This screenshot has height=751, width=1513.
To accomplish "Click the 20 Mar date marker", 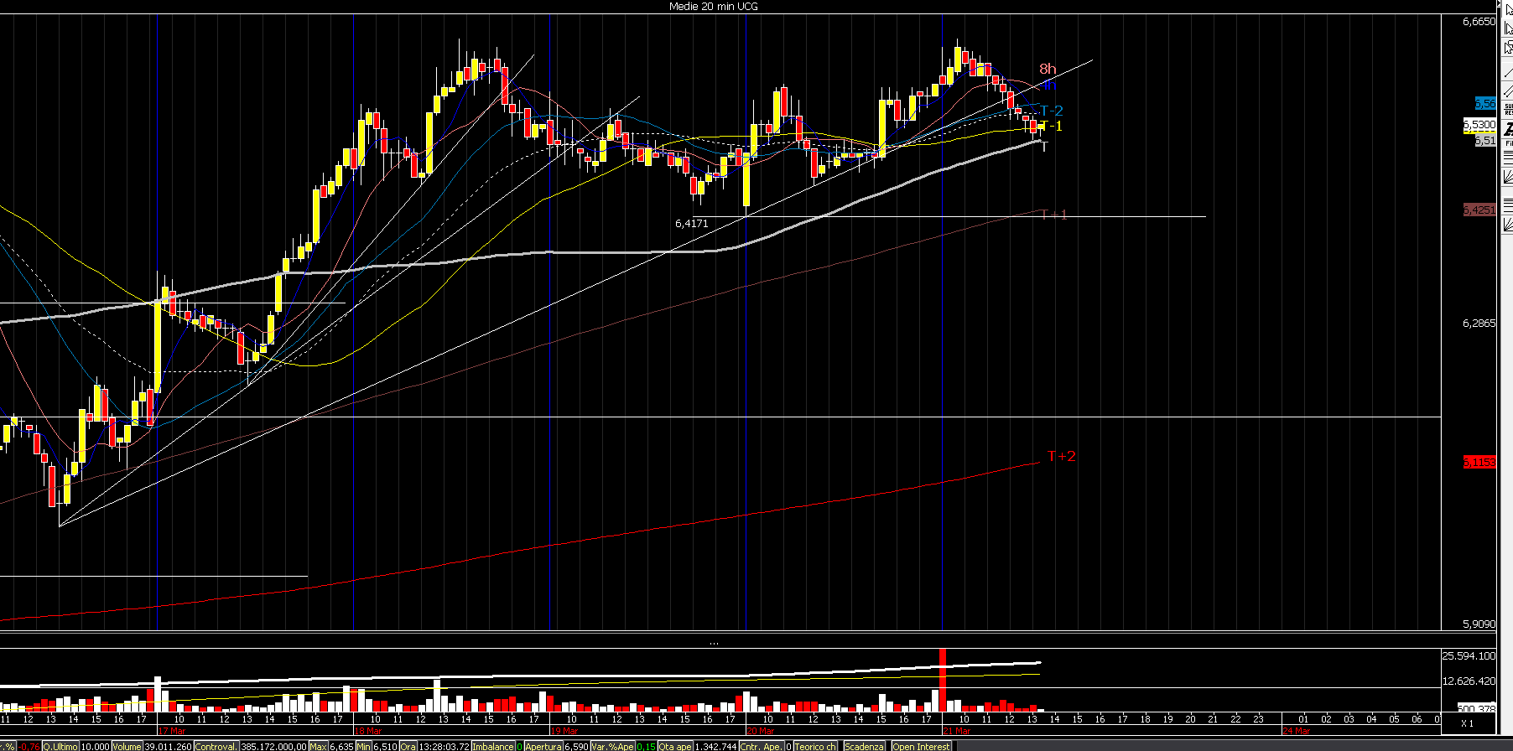I will pos(762,731).
